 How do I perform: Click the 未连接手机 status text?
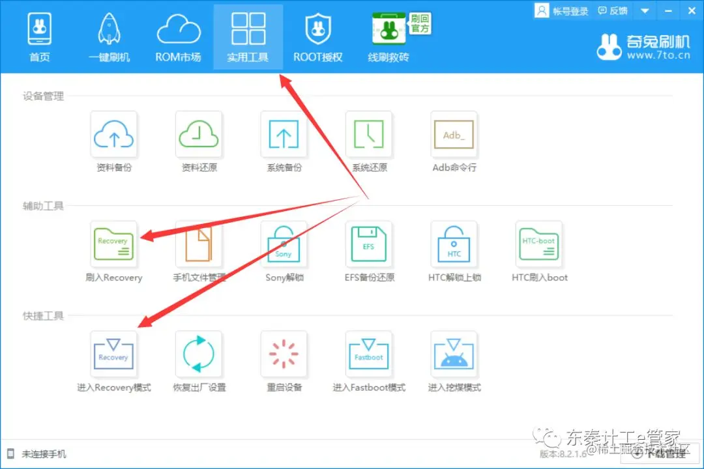(x=44, y=454)
